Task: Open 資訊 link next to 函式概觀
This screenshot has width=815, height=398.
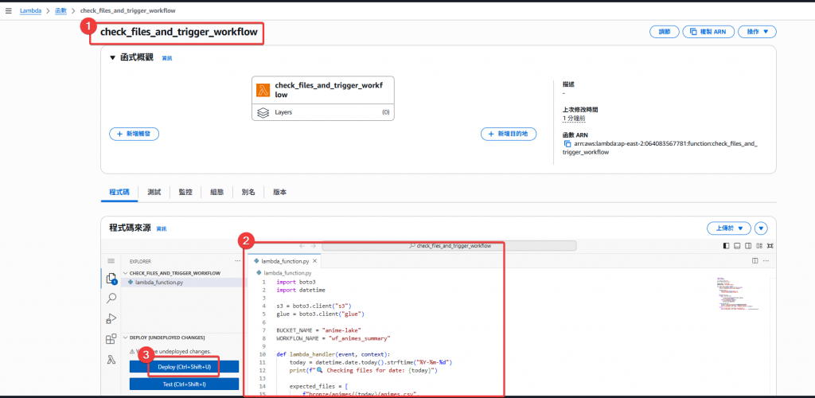Action: 167,58
